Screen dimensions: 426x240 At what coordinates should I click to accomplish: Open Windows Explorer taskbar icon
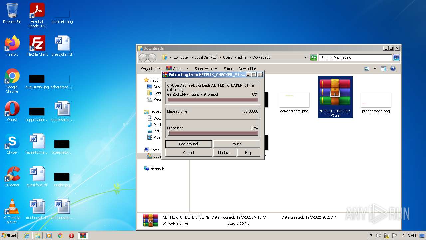tap(38, 236)
